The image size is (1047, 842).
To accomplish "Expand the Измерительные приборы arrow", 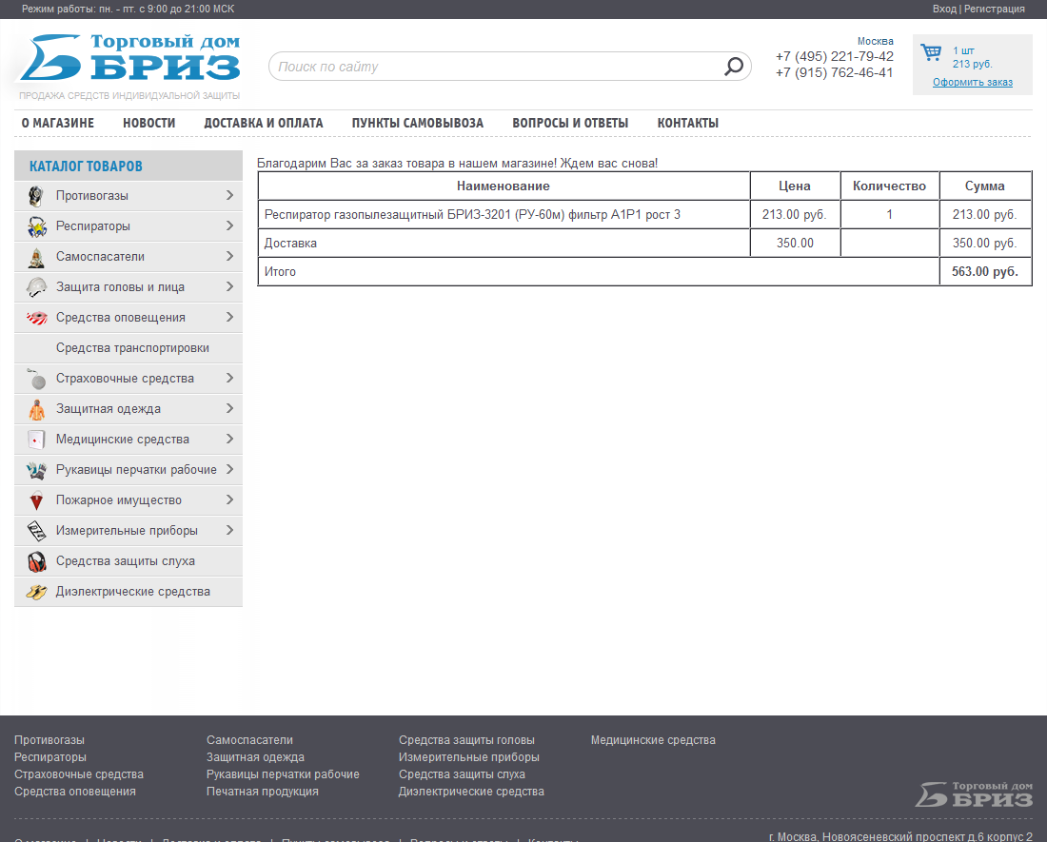I will tap(229, 531).
